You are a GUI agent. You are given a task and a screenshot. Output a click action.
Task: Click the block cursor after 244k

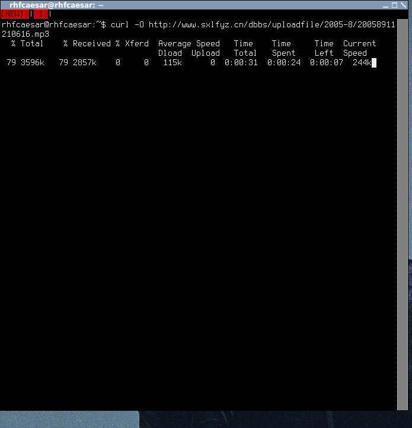tap(374, 63)
